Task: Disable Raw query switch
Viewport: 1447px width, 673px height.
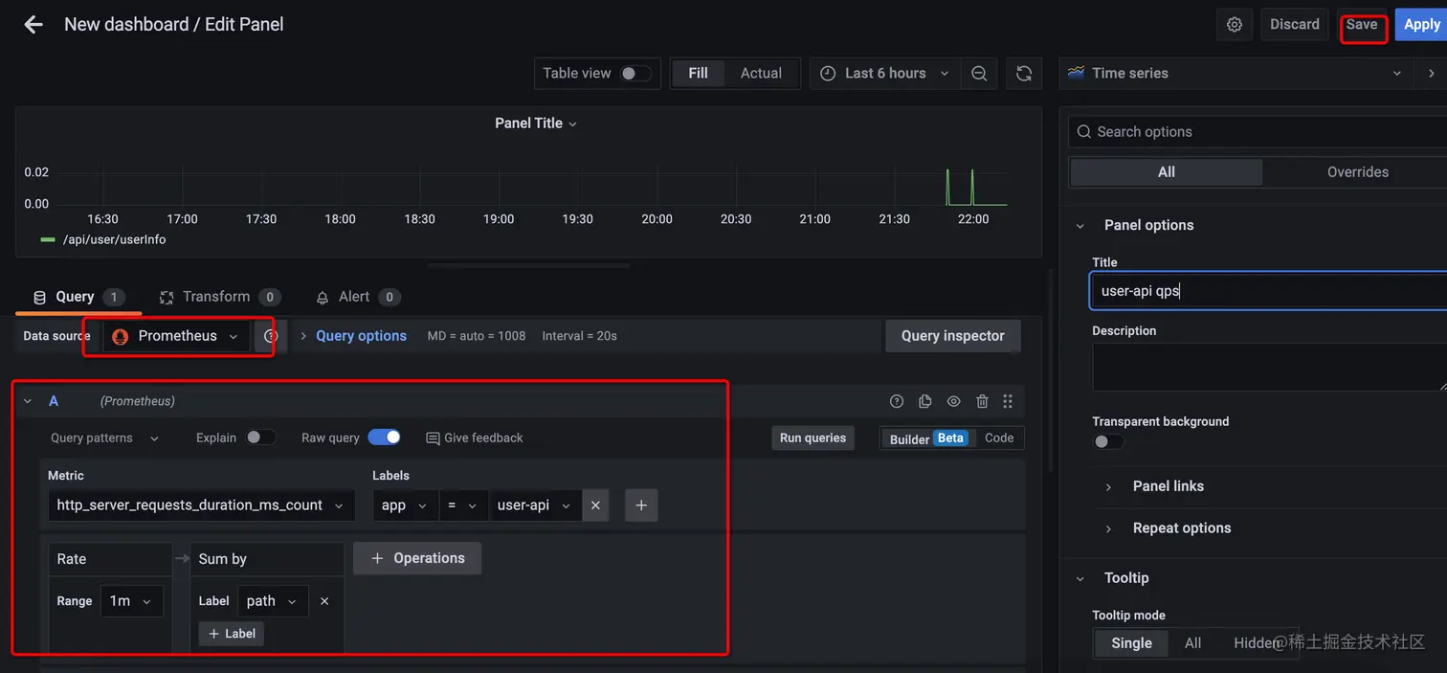Action: [x=384, y=437]
